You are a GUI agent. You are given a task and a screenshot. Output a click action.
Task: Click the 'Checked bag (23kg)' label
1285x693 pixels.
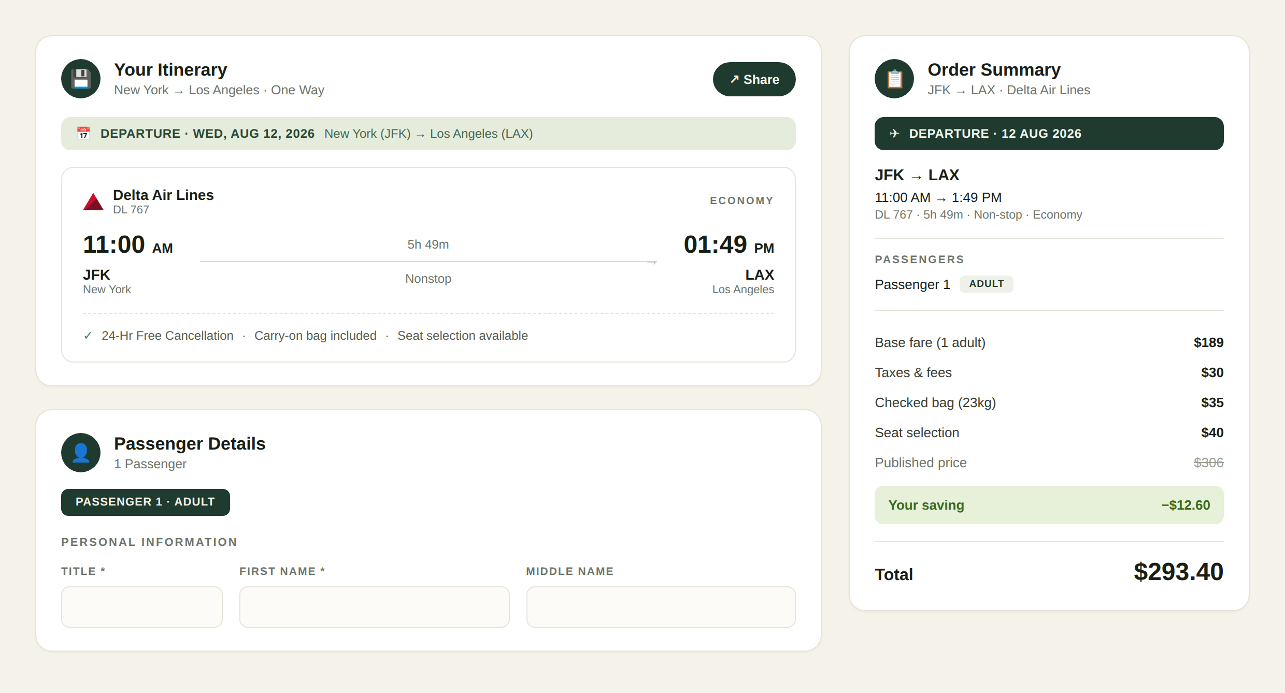point(935,402)
